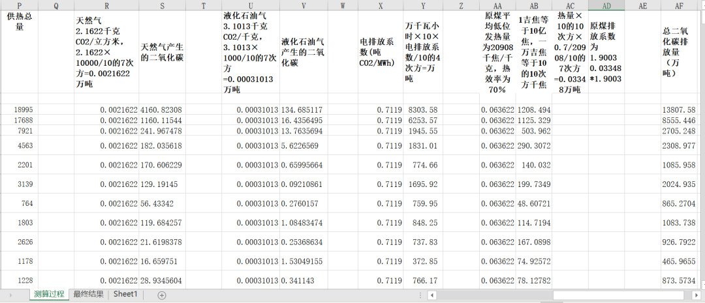705x303 pixels.
Task: Select column X header
Action: tap(381, 5)
